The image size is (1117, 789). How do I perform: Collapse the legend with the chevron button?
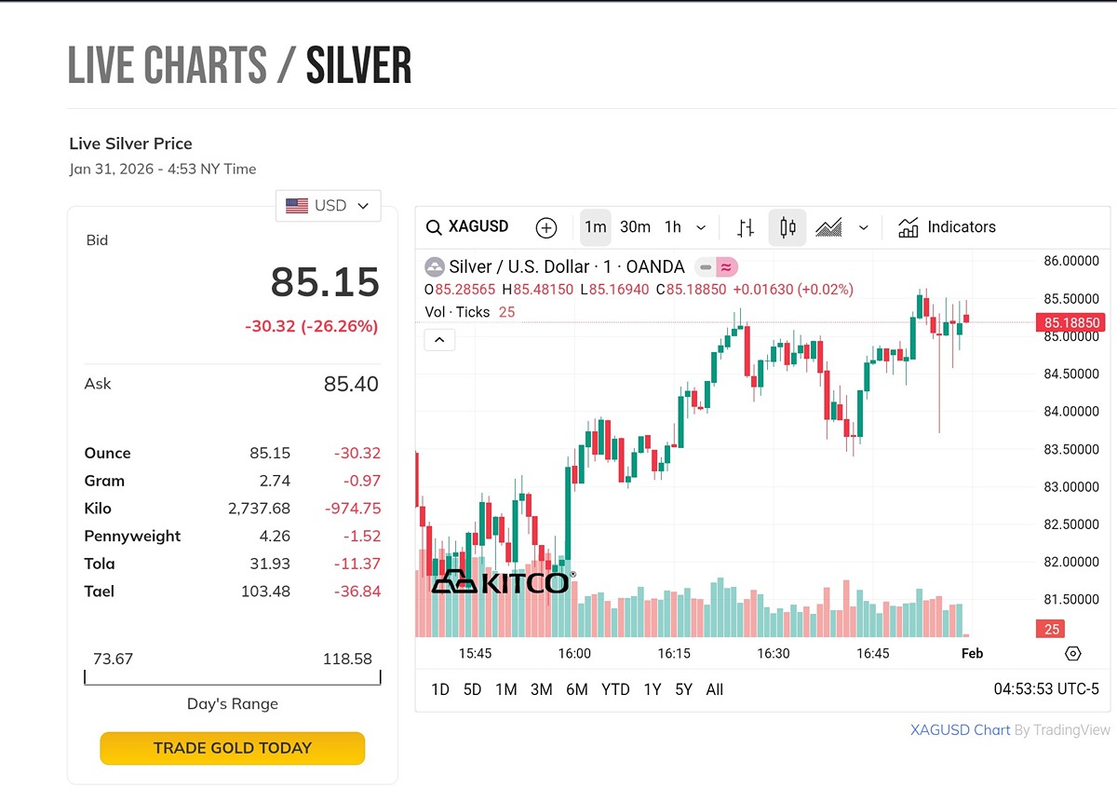click(x=439, y=340)
